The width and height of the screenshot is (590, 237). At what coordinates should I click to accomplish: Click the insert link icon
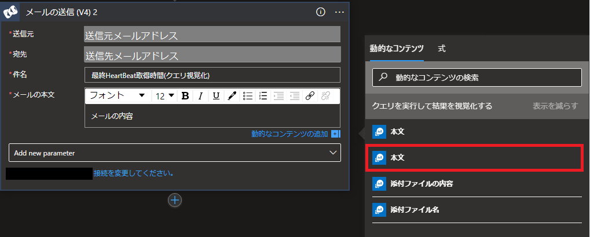tap(310, 96)
